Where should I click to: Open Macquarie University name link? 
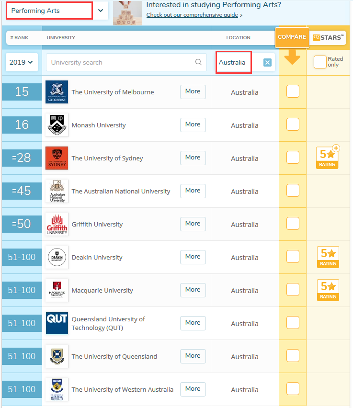(x=102, y=290)
